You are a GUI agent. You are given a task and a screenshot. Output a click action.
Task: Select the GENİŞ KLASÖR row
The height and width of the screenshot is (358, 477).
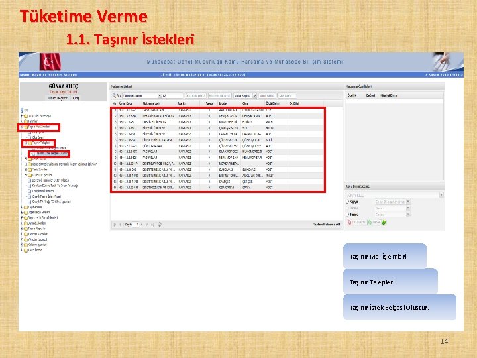coord(218,116)
